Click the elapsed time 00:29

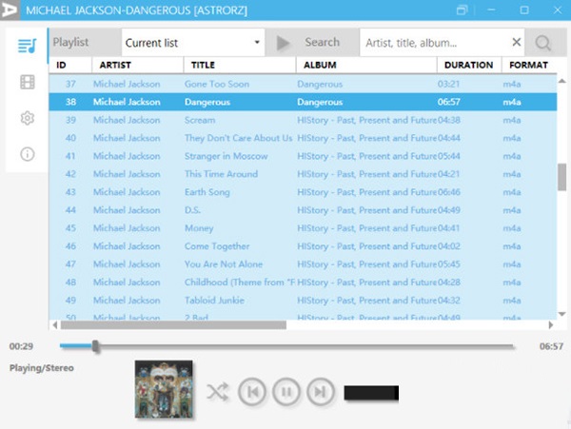(x=21, y=346)
